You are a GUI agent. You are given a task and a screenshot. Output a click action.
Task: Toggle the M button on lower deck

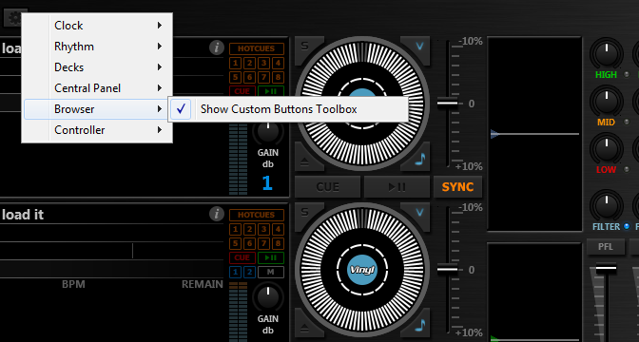tap(271, 272)
